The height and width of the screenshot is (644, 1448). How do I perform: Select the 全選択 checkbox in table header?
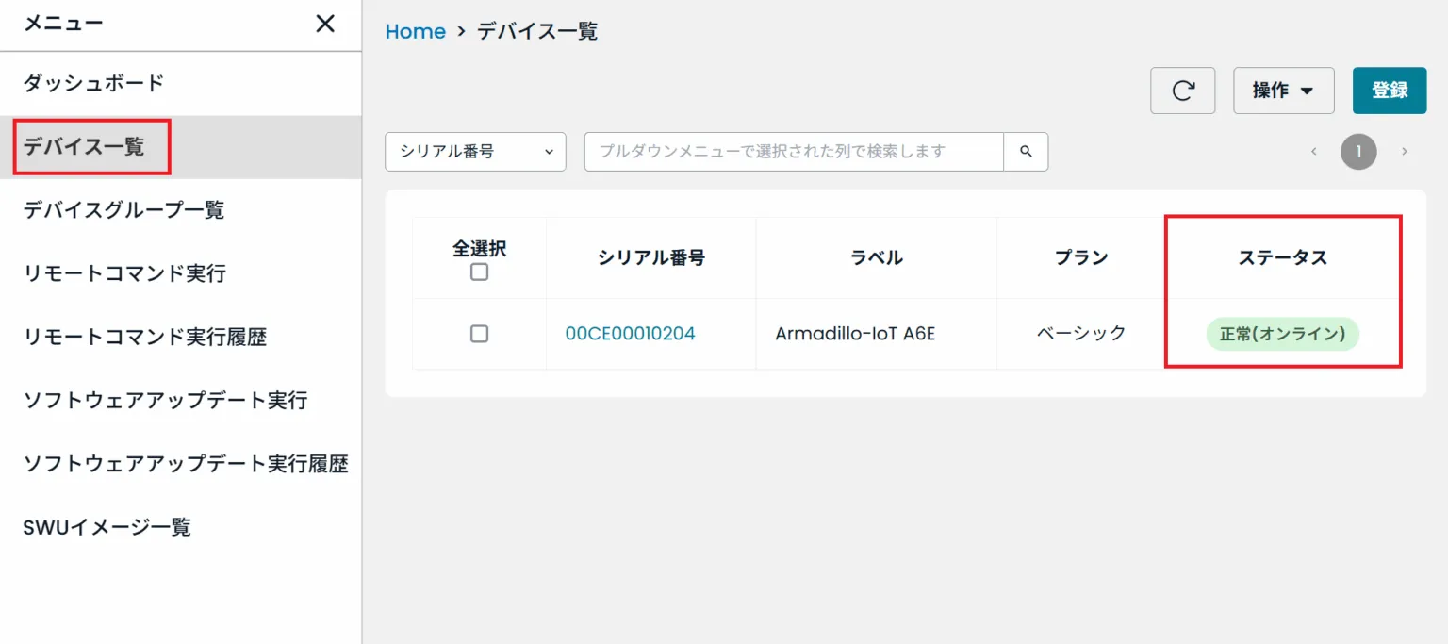click(x=479, y=272)
